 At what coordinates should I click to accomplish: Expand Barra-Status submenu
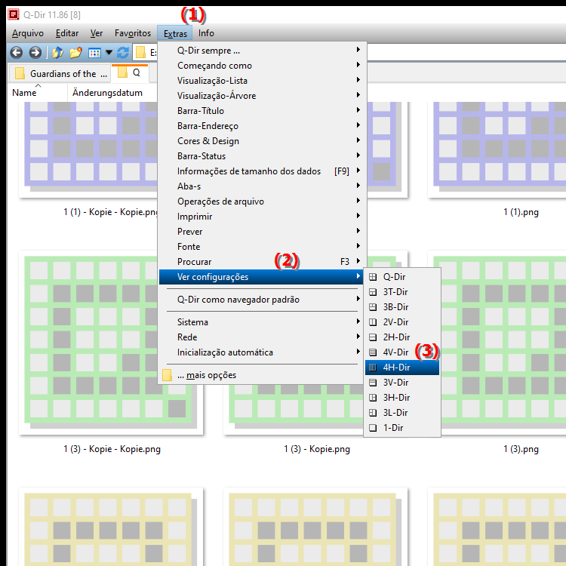point(261,156)
